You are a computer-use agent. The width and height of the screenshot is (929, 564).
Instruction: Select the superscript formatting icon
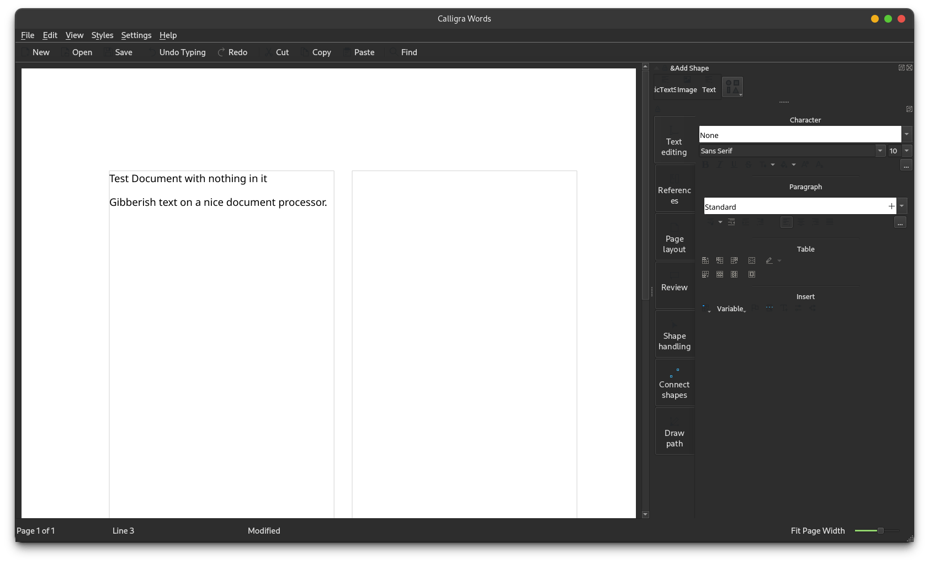pos(805,164)
